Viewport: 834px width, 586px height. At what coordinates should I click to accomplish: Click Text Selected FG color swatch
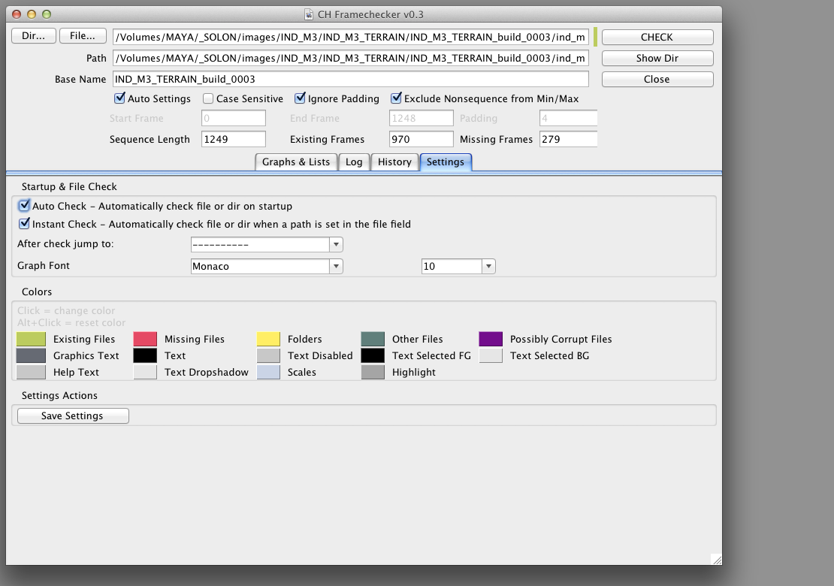click(x=373, y=356)
